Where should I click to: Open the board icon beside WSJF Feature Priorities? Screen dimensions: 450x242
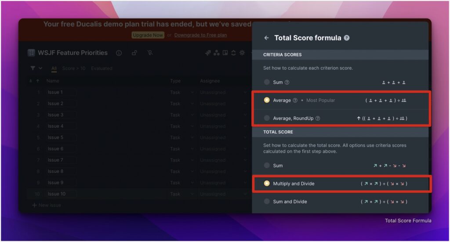click(x=31, y=53)
